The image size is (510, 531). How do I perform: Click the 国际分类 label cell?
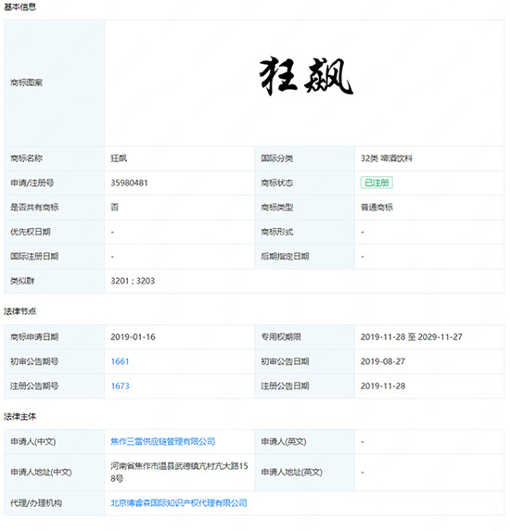pos(305,158)
